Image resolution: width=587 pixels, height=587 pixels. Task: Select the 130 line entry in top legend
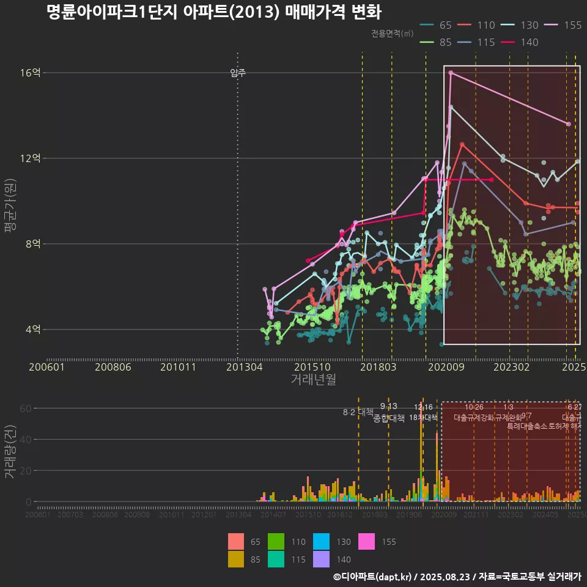click(520, 25)
